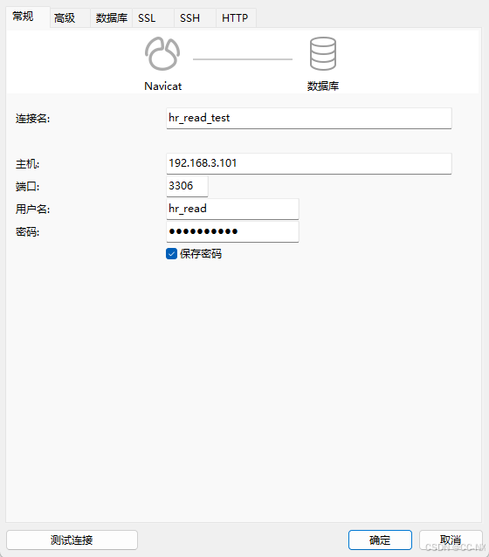489x557 pixels.
Task: Click the 端口 field showing 3306
Action: pos(187,186)
